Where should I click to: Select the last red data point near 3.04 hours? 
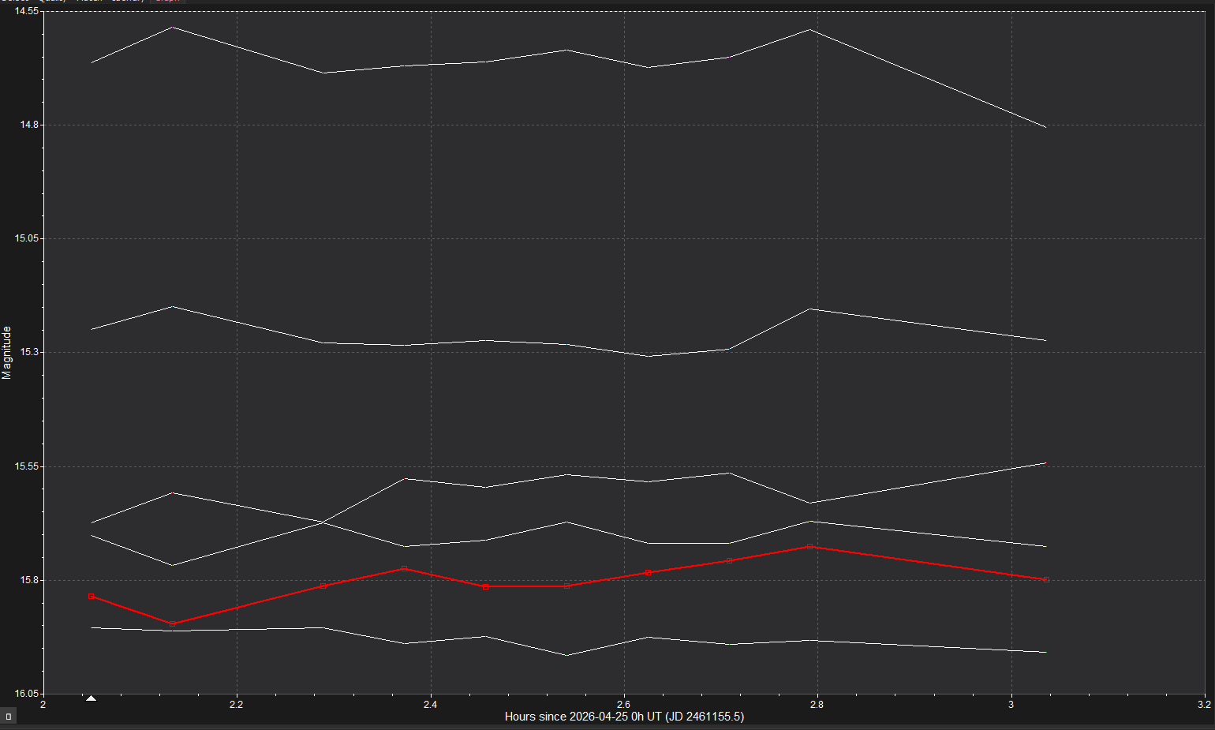[x=1046, y=579]
